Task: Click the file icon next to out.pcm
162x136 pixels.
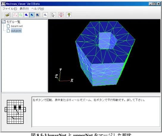Action: click(x=8, y=31)
